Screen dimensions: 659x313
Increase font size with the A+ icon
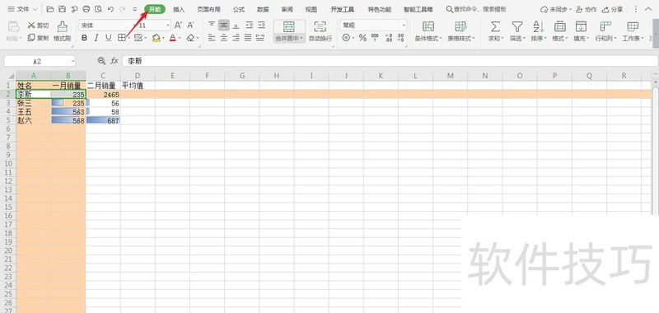[178, 26]
